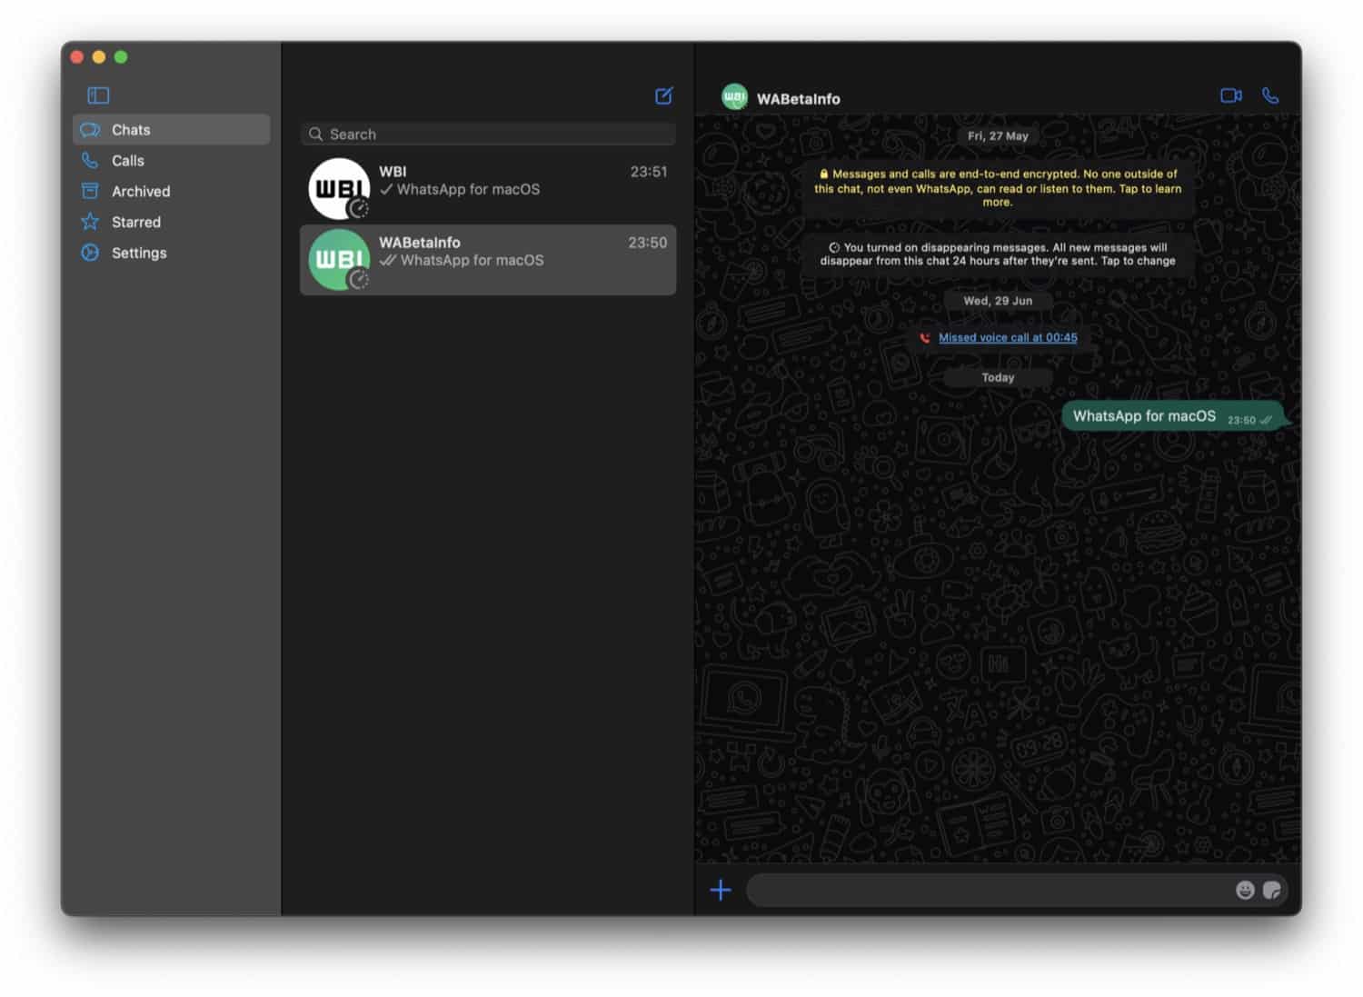Open the emoji picker
Screen dimensions: 1363x997
pyautogui.click(x=1245, y=890)
